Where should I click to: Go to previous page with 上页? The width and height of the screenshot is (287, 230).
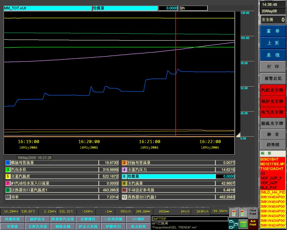click(273, 43)
